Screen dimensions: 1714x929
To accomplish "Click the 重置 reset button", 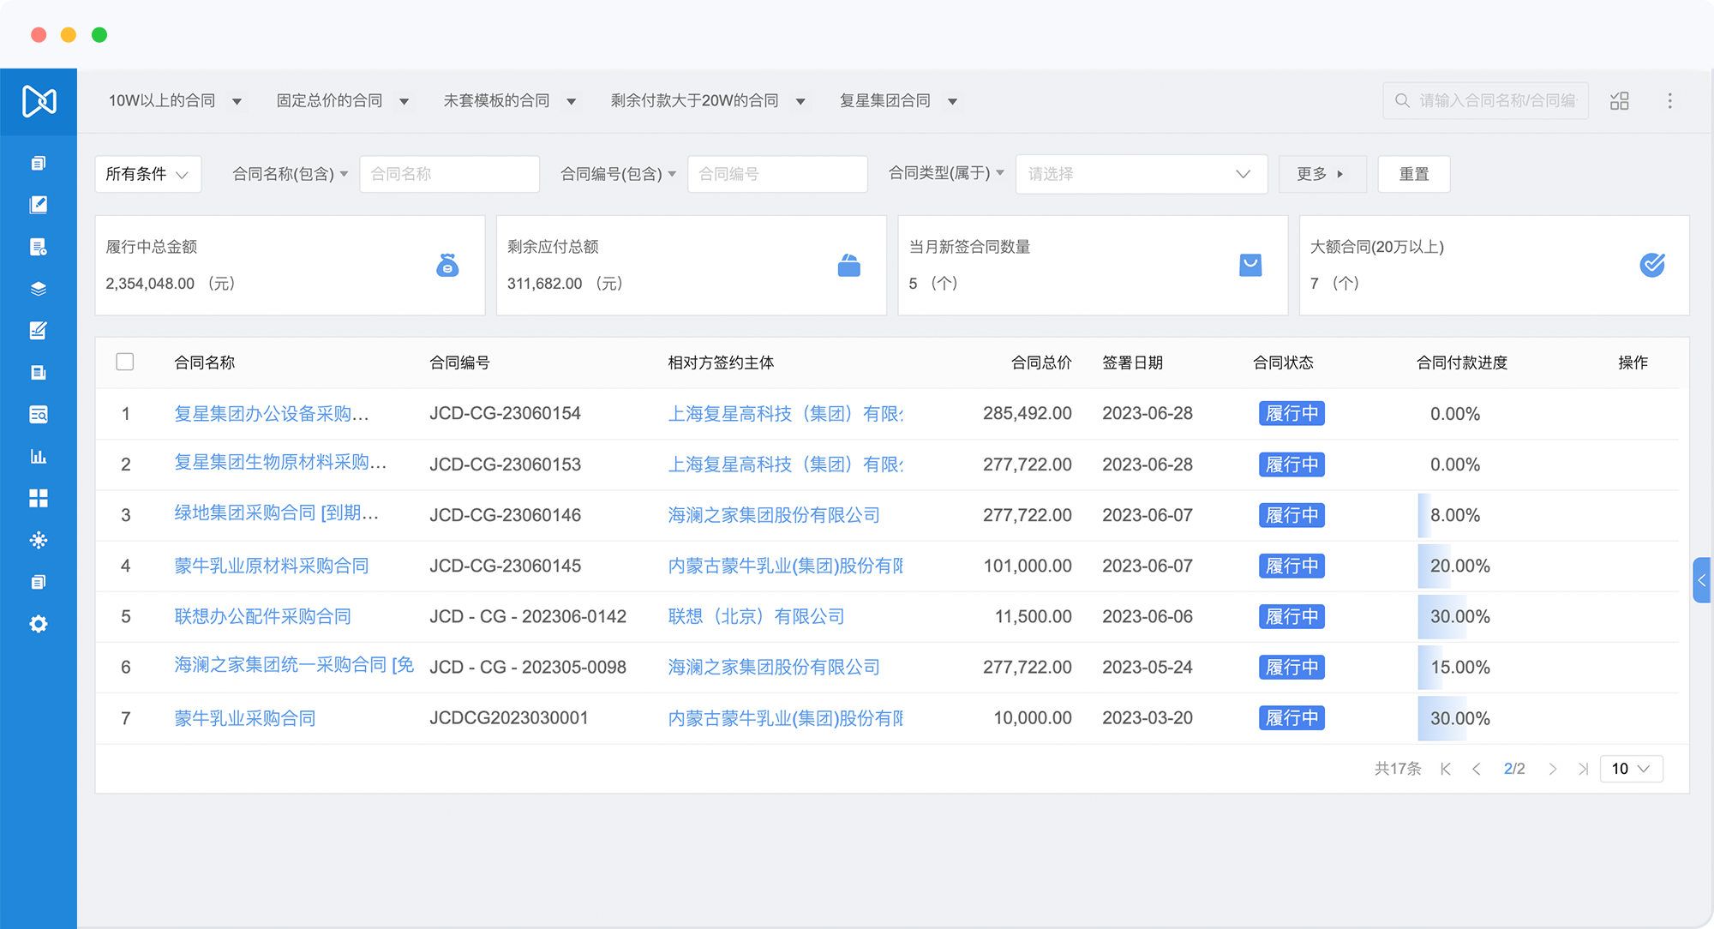I will point(1413,174).
